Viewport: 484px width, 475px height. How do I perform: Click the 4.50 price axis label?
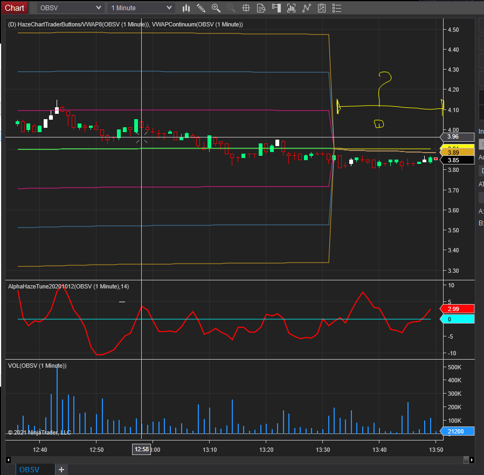453,30
